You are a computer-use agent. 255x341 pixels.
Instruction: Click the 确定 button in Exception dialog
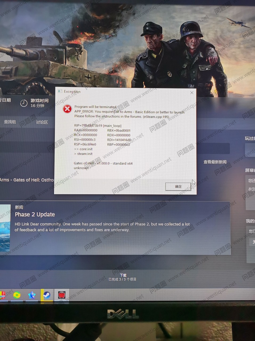point(178,187)
